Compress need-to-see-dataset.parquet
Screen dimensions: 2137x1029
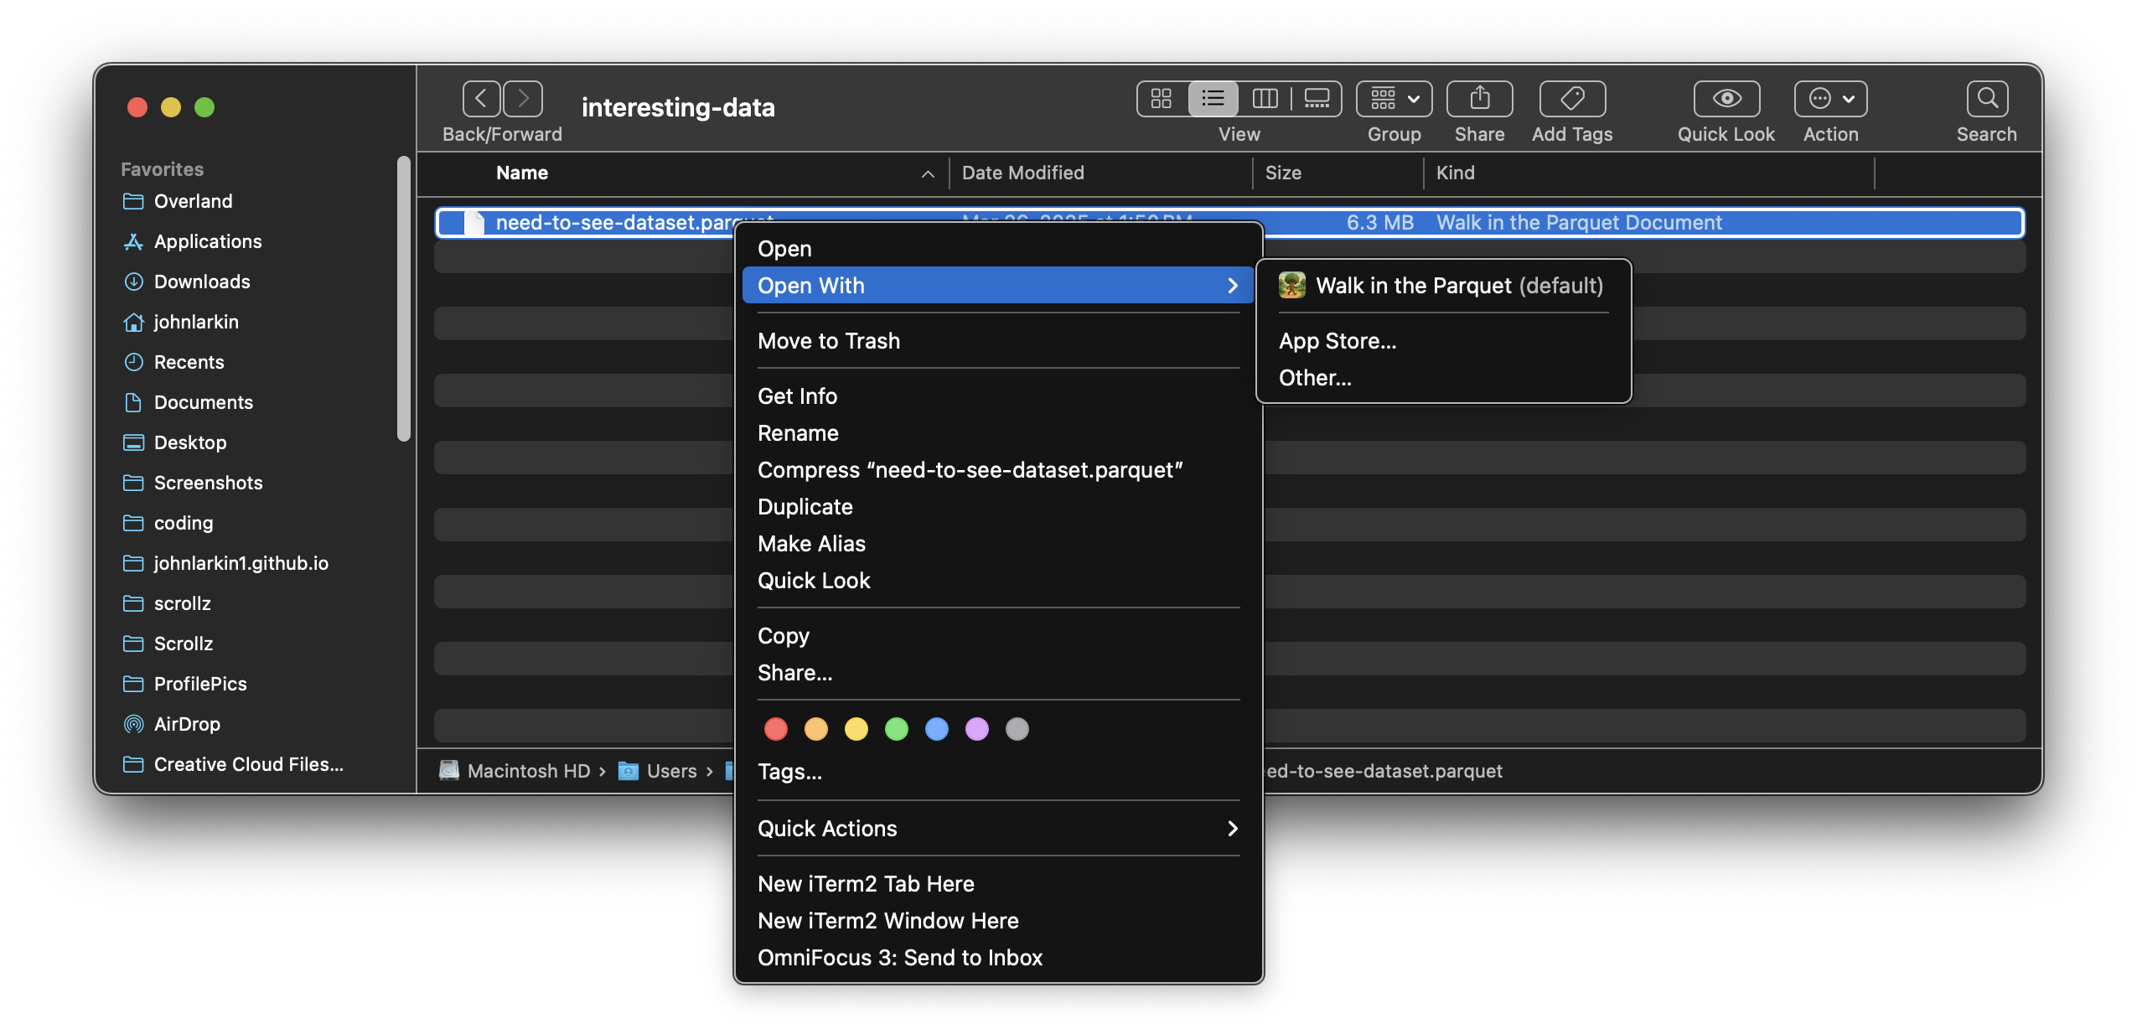tap(998, 470)
